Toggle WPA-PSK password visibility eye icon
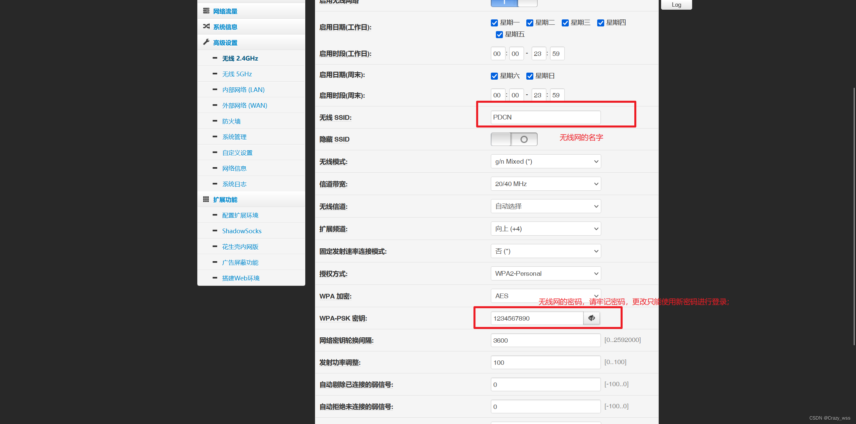The image size is (856, 424). tap(592, 318)
